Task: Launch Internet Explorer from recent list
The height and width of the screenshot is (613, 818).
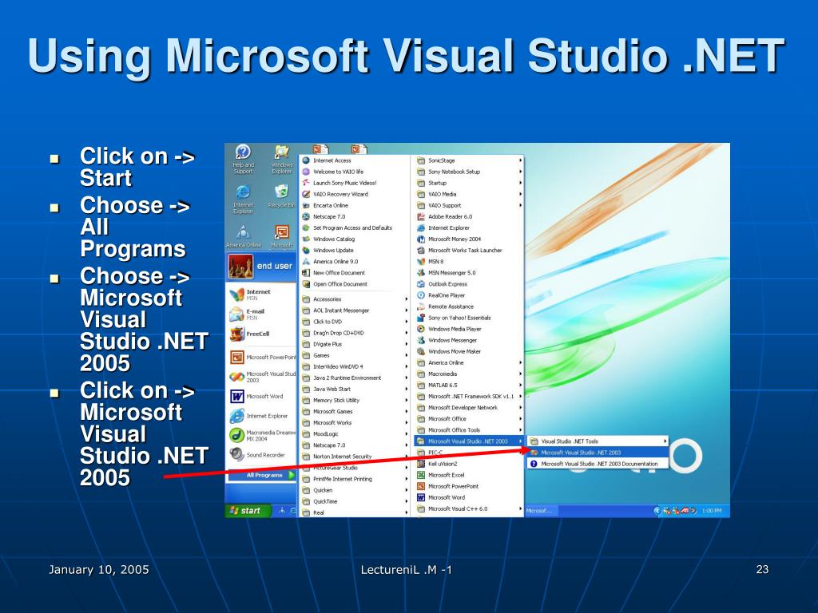Action: click(x=261, y=416)
